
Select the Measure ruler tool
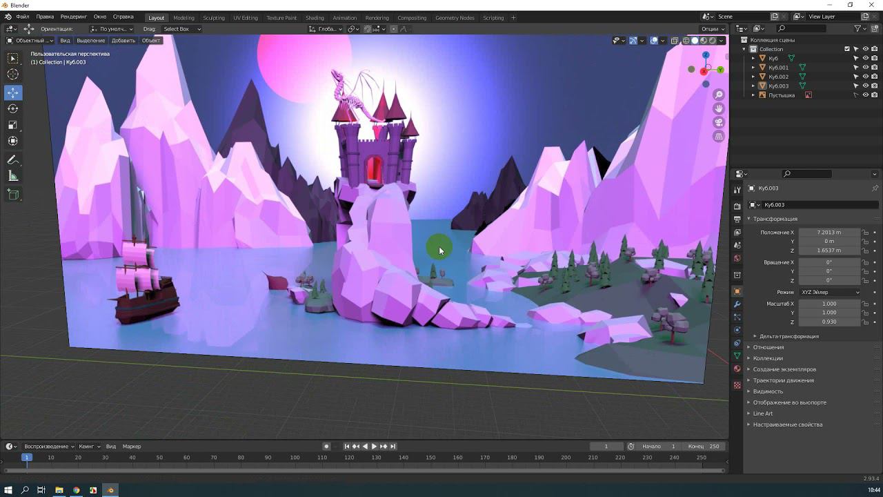pyautogui.click(x=13, y=176)
